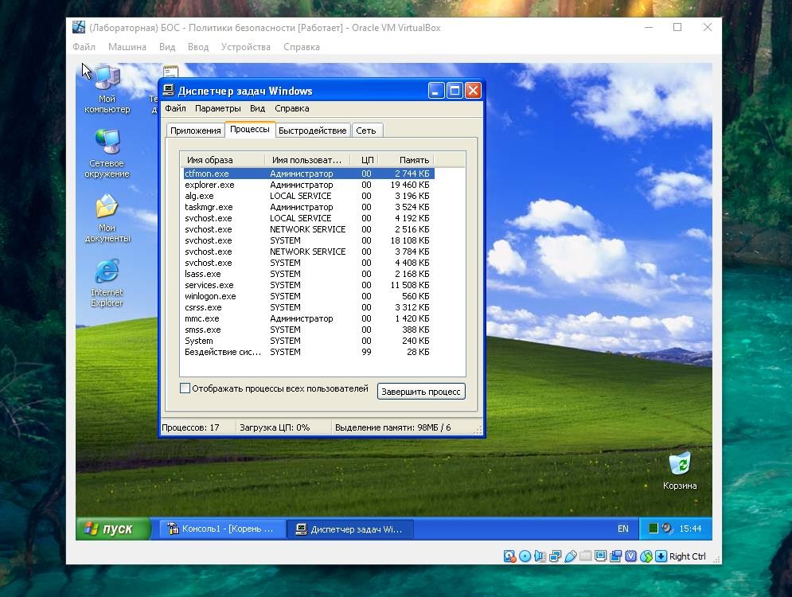Open the Устройства menu in VirtualBox
Viewport: 792px width, 597px height.
(x=245, y=47)
